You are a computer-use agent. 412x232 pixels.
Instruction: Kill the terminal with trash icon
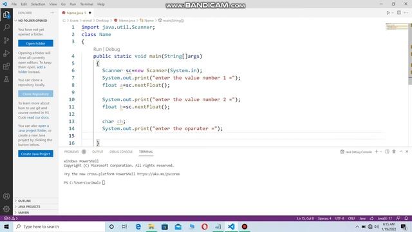coord(394,151)
